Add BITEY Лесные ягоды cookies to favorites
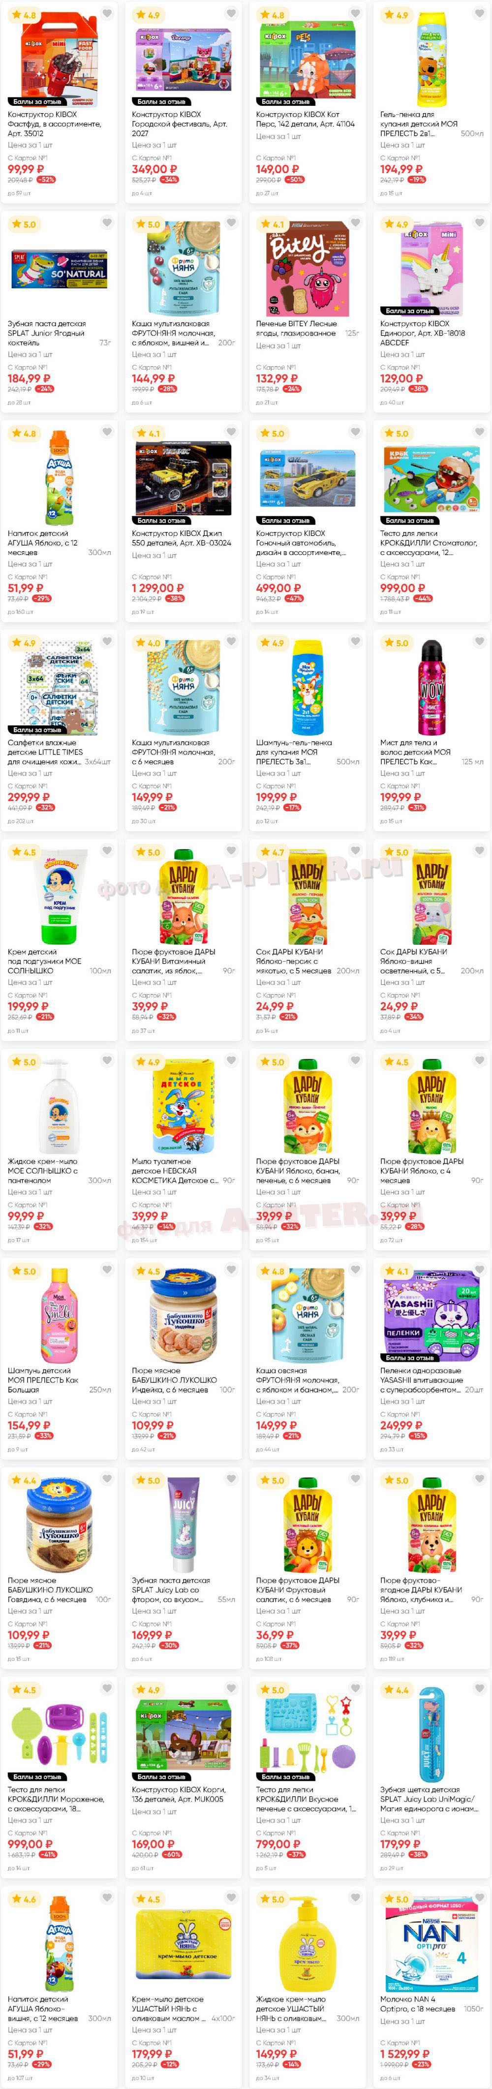The image size is (492, 2089). click(355, 224)
